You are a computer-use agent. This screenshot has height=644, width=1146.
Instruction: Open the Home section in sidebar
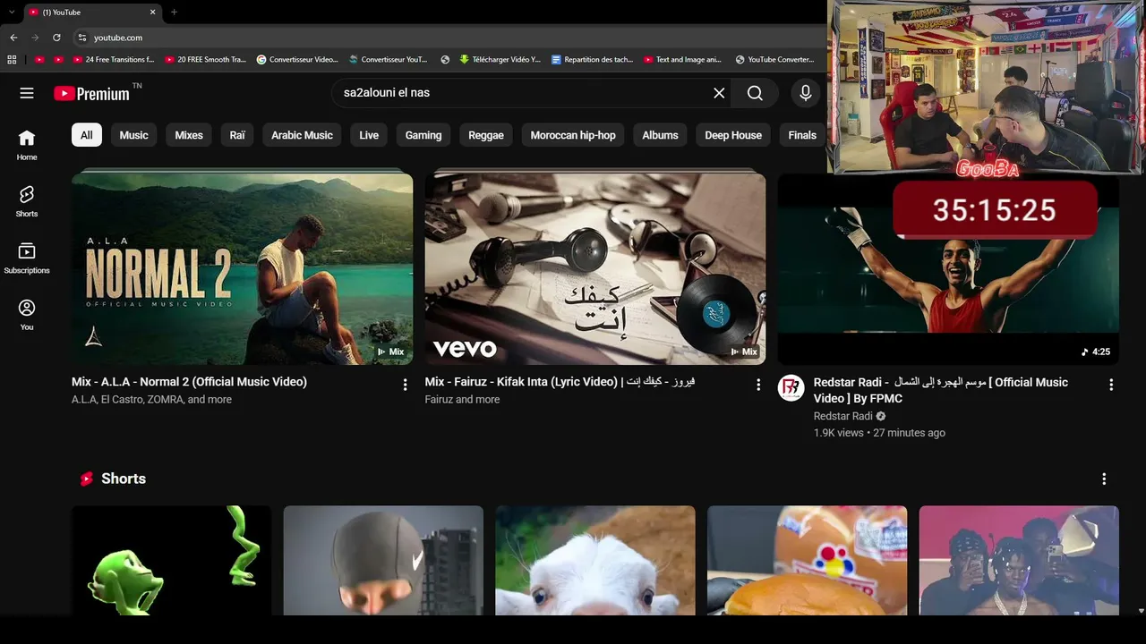27,145
